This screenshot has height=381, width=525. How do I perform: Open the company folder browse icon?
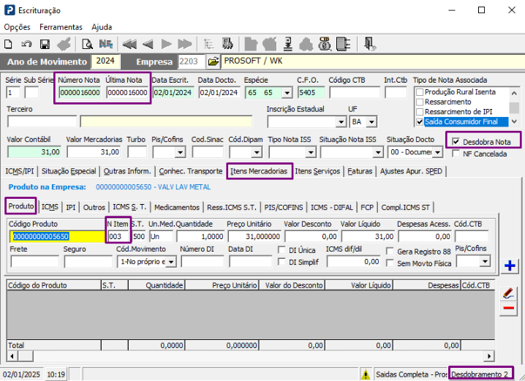coord(214,61)
